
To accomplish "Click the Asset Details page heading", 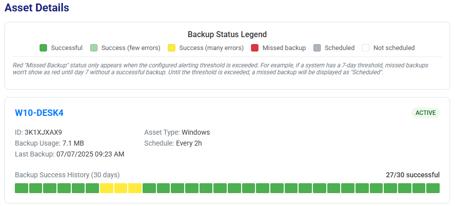I will (x=37, y=8).
